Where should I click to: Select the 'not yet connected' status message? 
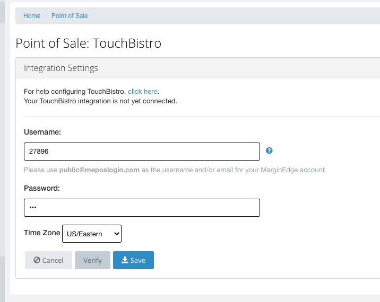pos(100,101)
